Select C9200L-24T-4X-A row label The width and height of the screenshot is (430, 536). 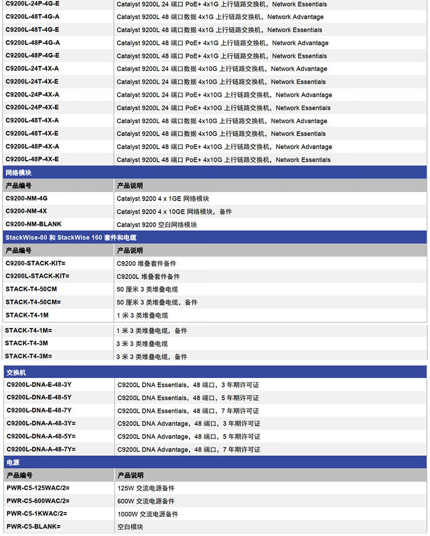coord(32,69)
